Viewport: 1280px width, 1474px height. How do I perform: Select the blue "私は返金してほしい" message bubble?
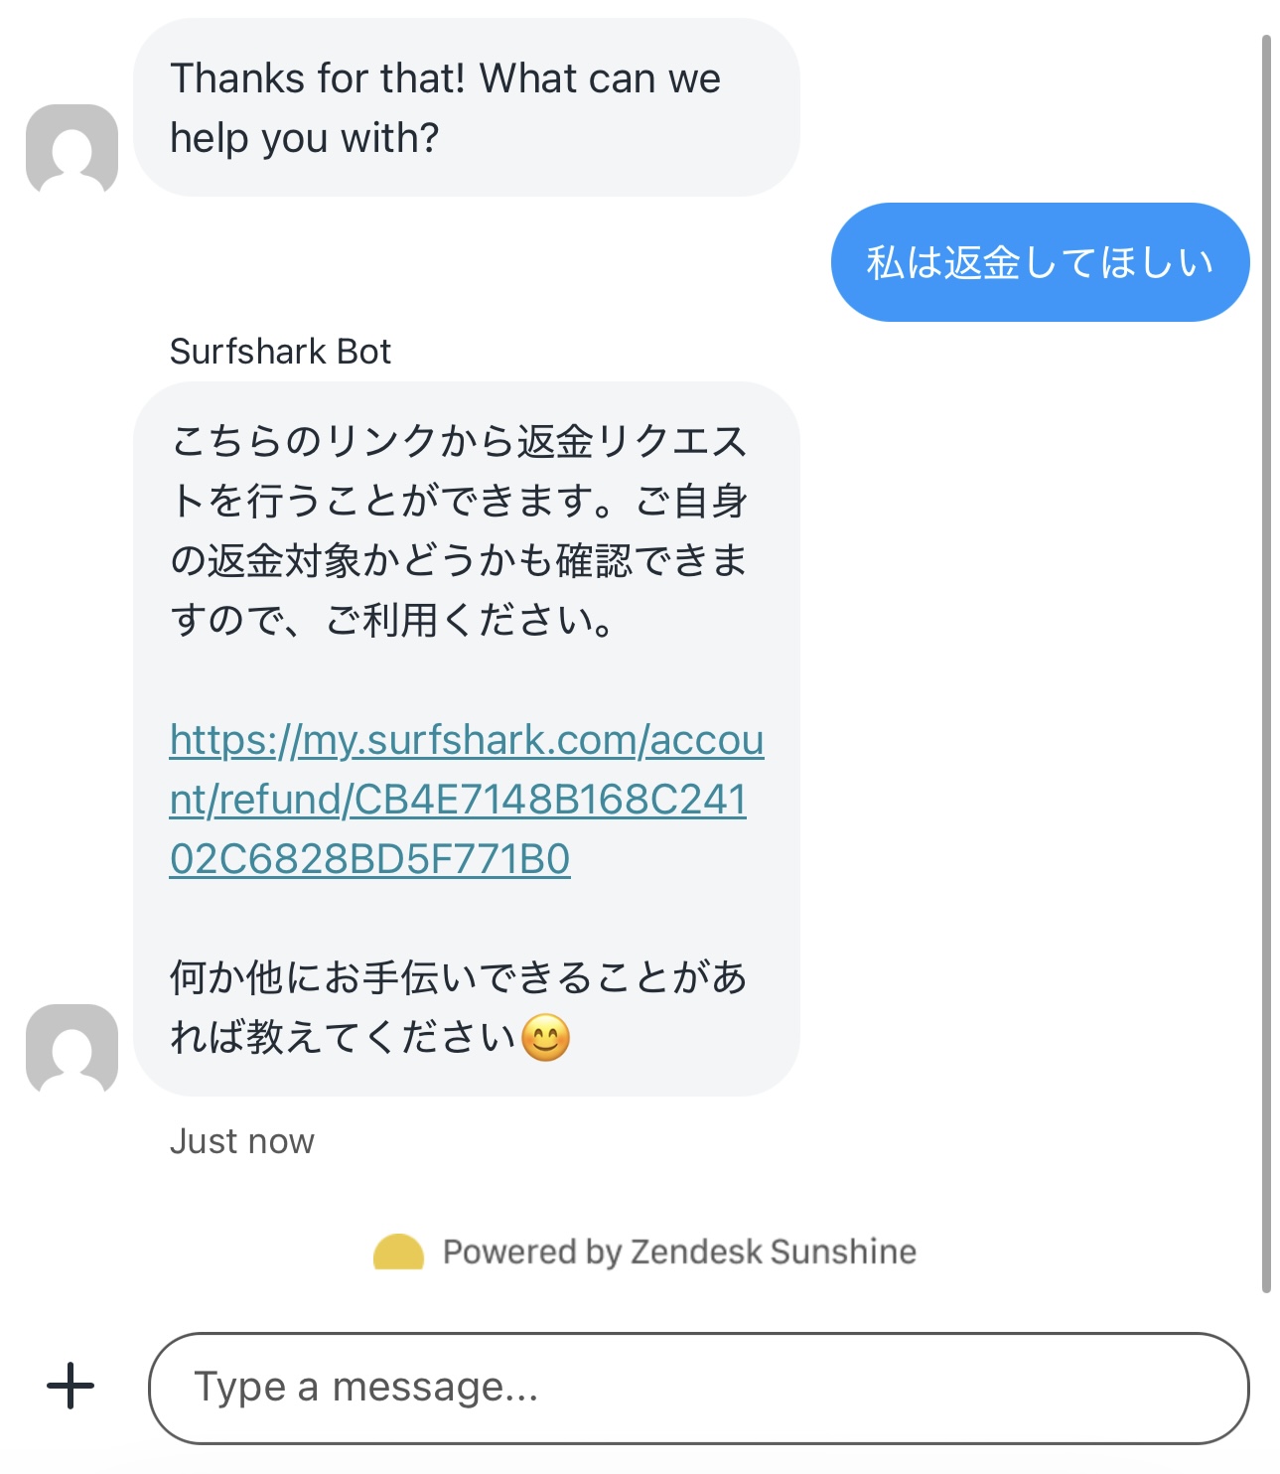1040,262
